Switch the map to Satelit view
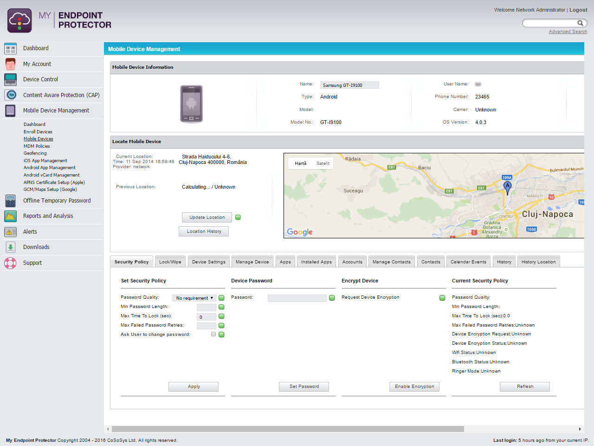This screenshot has width=594, height=446. pos(323,164)
